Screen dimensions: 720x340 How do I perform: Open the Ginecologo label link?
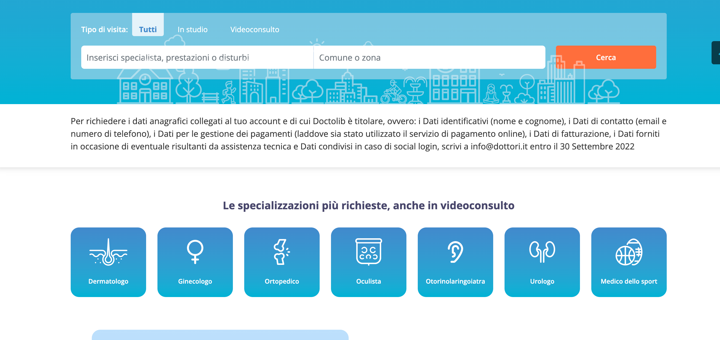coord(195,281)
